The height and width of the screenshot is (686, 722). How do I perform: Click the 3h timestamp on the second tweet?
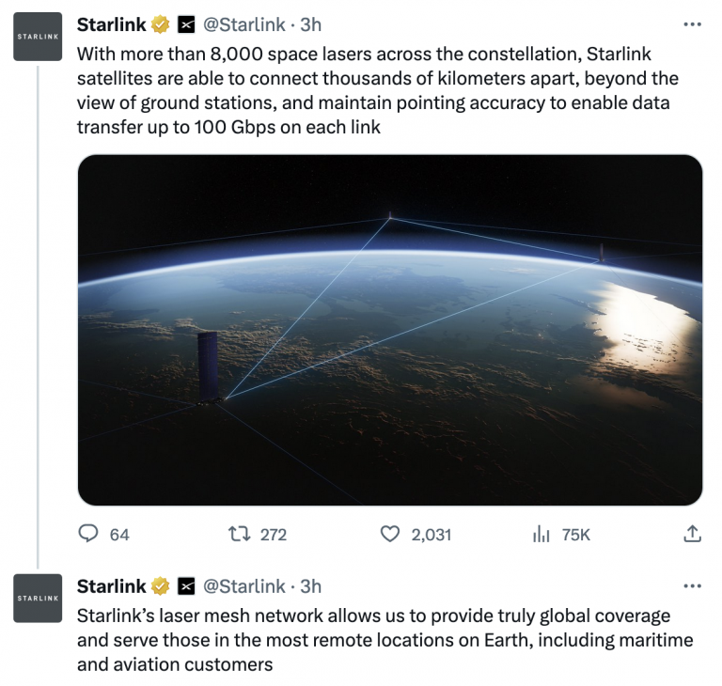click(x=310, y=586)
